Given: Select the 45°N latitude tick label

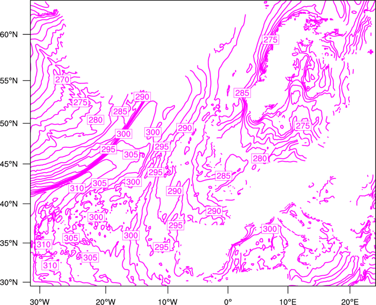Looking at the screenshot, I should click(9, 164).
